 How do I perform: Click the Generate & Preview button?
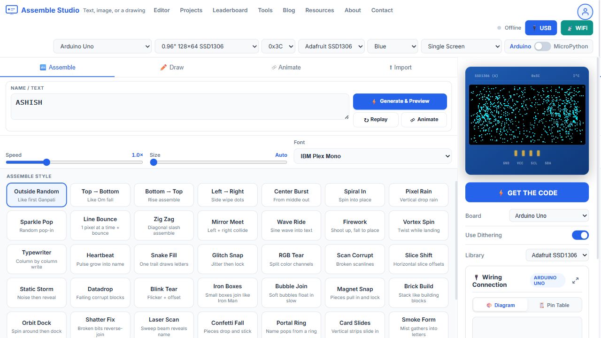coord(400,101)
